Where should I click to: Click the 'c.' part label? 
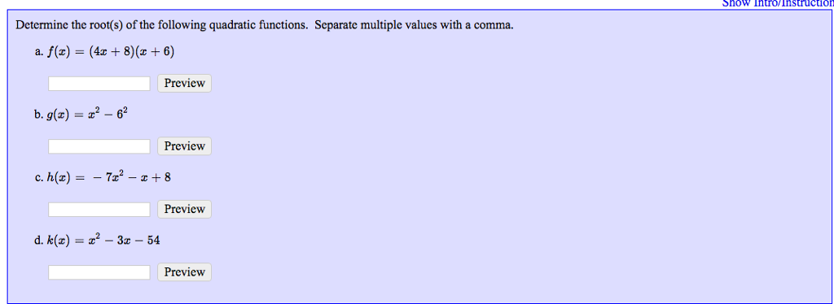click(x=38, y=178)
